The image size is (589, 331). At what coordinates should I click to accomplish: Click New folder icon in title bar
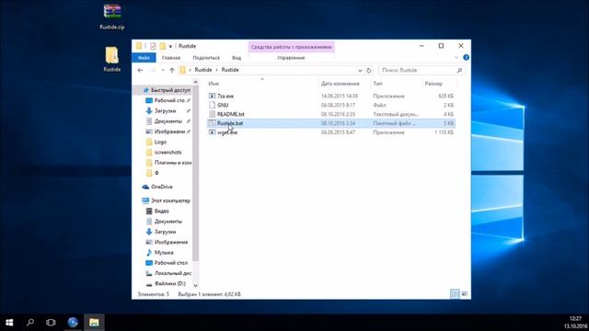(x=162, y=46)
